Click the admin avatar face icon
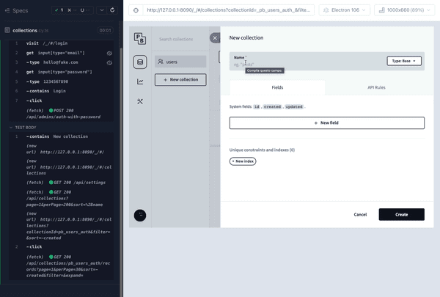This screenshot has height=297, width=440. coord(140,216)
